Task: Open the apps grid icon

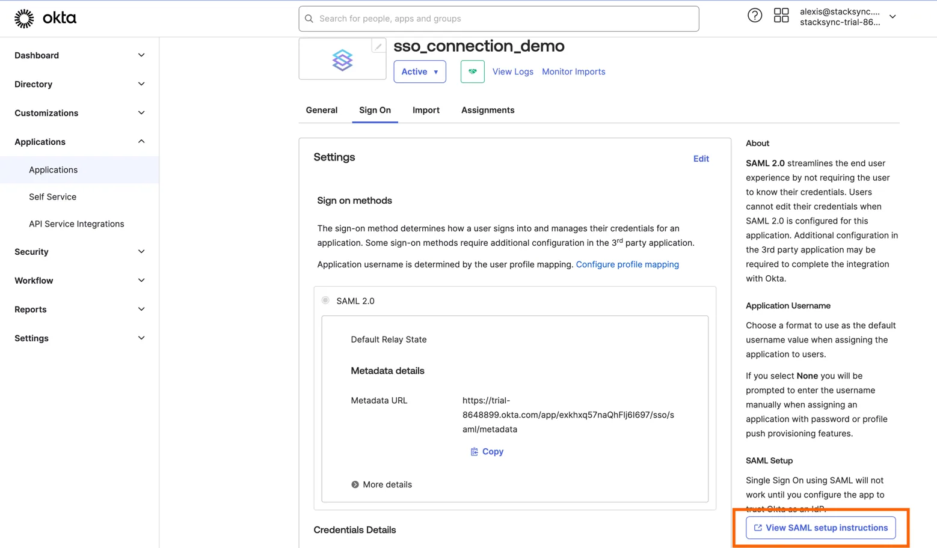Action: [781, 16]
